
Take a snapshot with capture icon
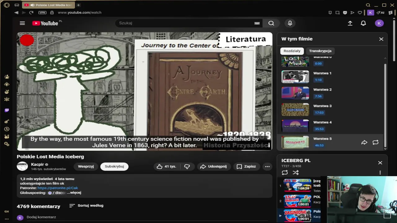[337, 13]
